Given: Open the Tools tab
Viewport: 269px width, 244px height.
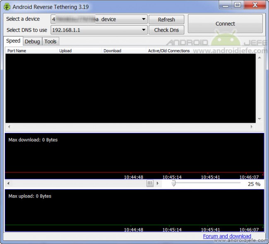Looking at the screenshot, I should [x=50, y=41].
